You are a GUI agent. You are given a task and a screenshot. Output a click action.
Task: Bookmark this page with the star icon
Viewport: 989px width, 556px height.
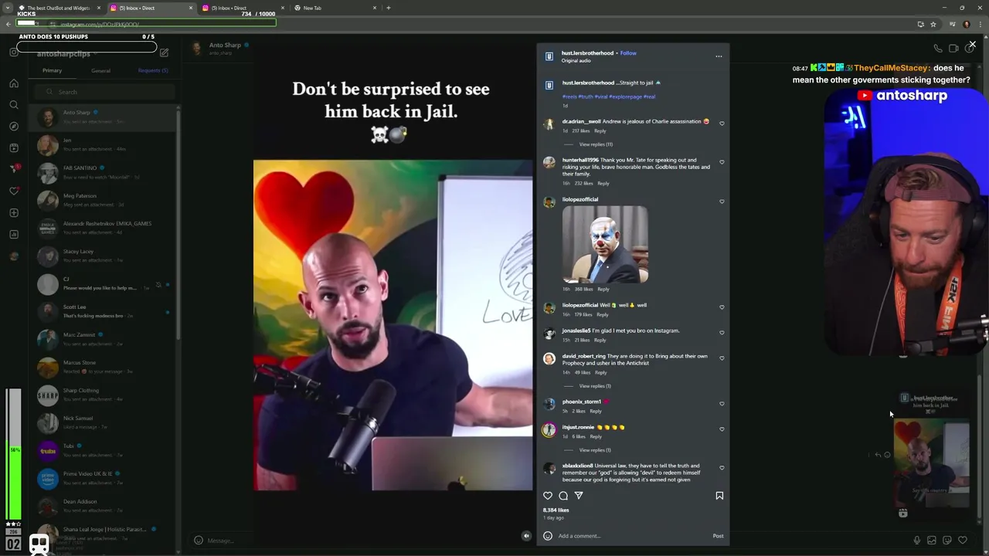click(x=933, y=24)
